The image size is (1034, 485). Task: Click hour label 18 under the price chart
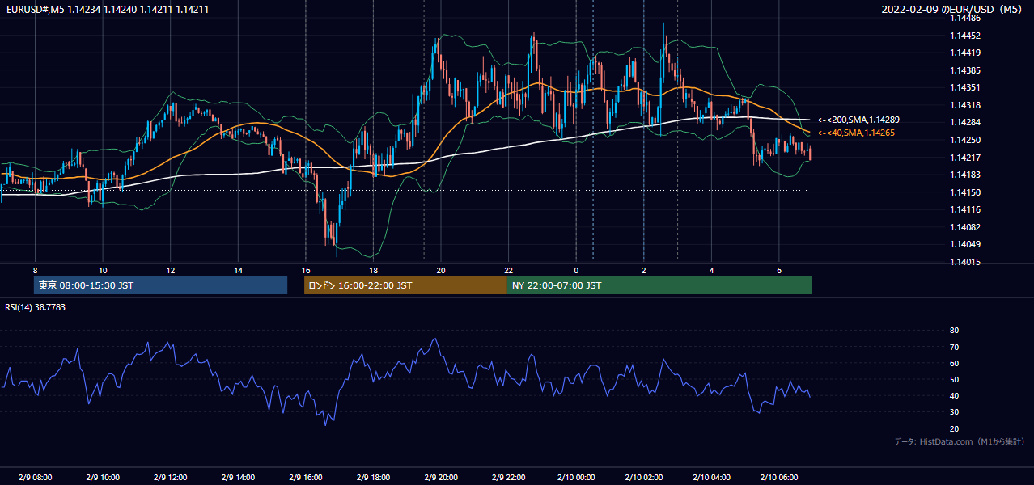coord(373,270)
